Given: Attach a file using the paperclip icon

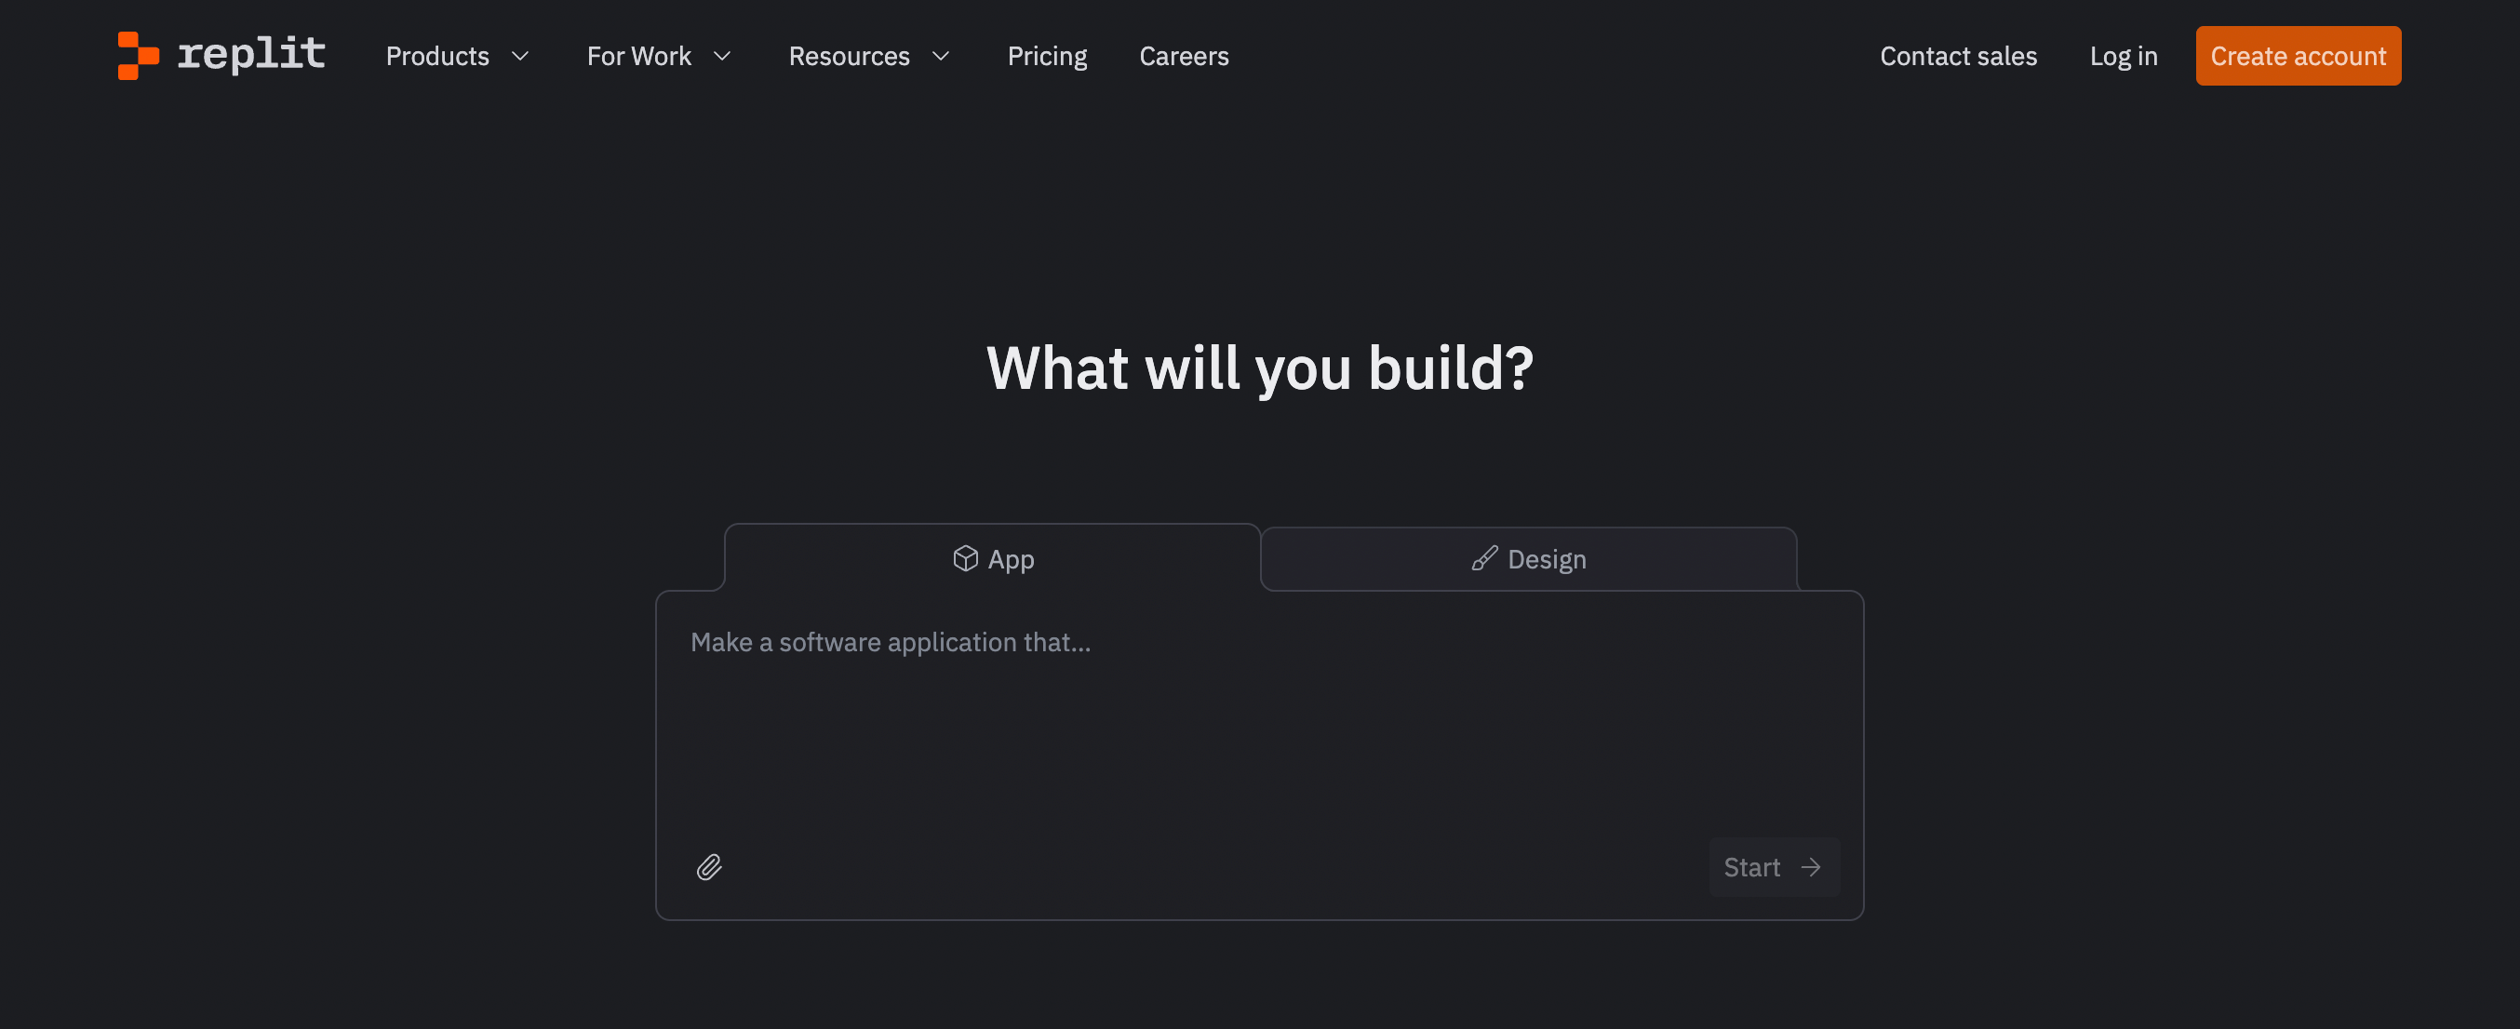Looking at the screenshot, I should click(709, 868).
